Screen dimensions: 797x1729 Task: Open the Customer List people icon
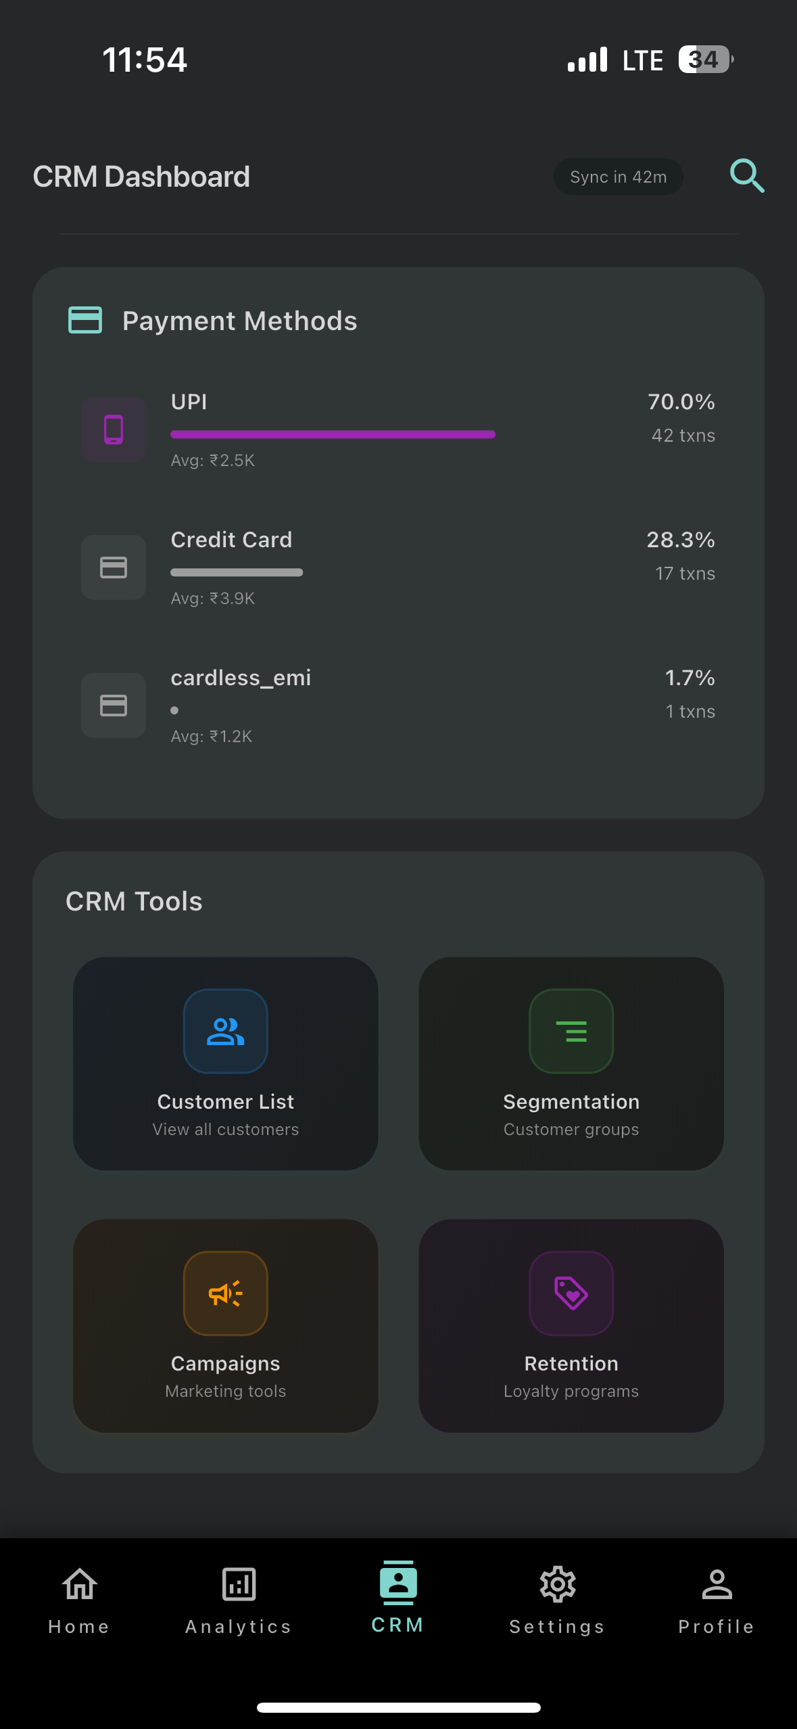(226, 1031)
